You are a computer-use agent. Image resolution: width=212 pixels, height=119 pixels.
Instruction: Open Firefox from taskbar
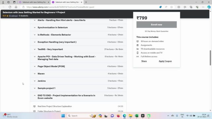[x=118, y=116]
